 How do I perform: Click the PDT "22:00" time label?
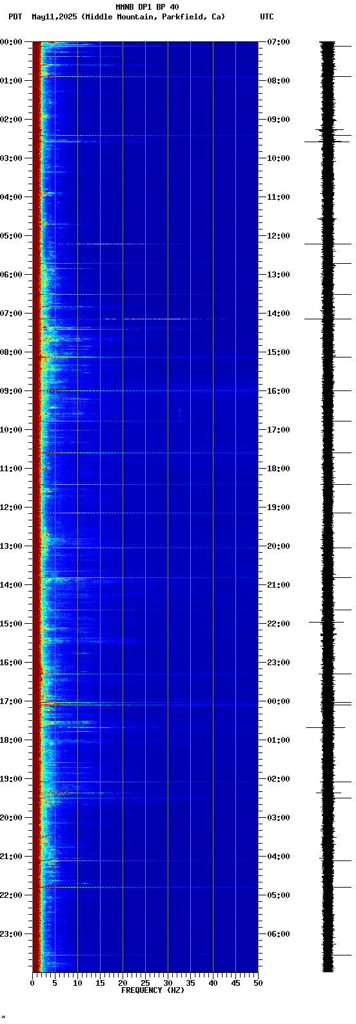pos(11,895)
